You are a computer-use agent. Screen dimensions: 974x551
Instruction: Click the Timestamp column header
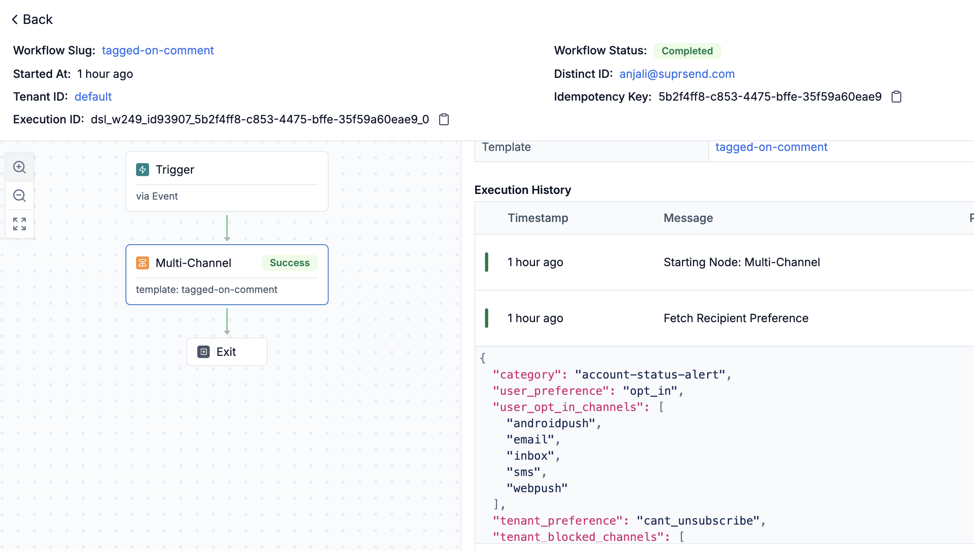538,218
